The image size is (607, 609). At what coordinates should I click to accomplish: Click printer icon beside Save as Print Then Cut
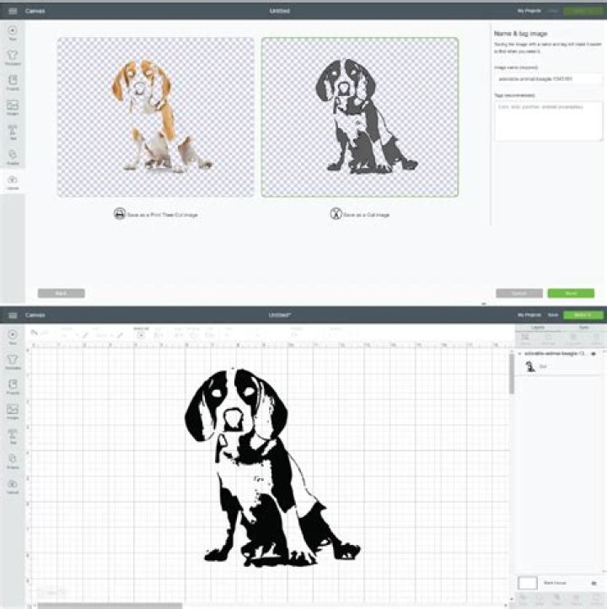click(119, 213)
